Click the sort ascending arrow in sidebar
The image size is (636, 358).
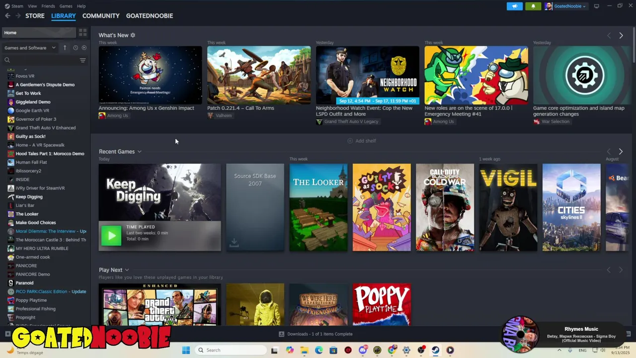[x=65, y=48]
